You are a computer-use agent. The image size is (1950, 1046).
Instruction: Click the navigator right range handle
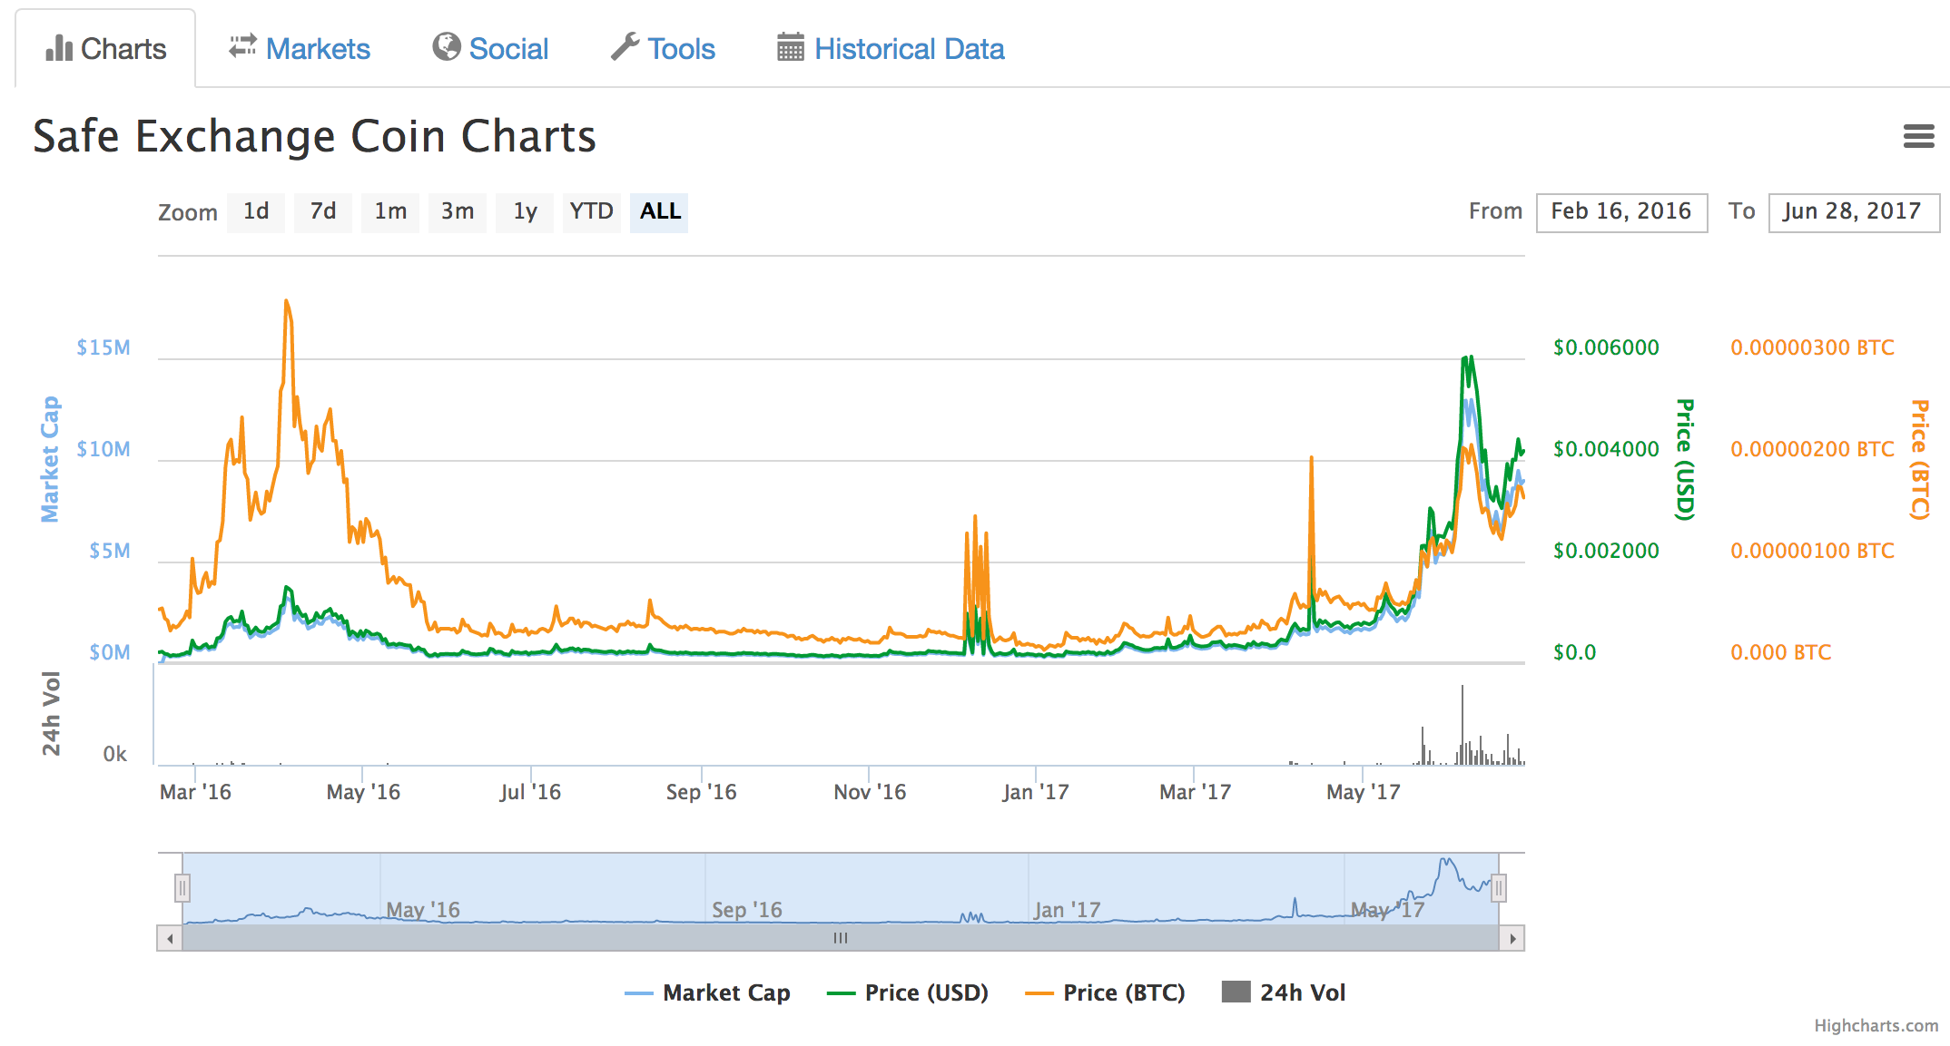tap(1499, 888)
